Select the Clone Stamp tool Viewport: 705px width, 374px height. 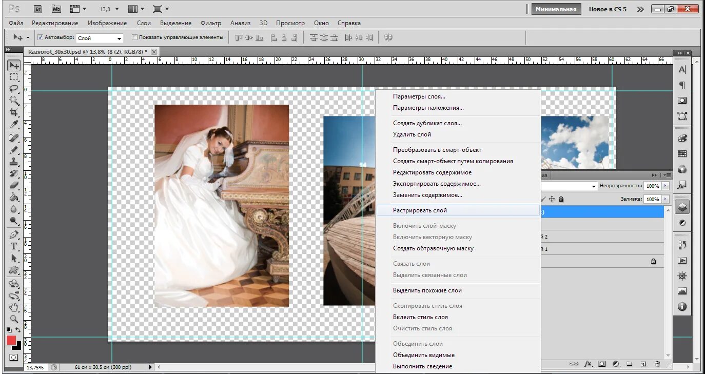click(x=14, y=162)
